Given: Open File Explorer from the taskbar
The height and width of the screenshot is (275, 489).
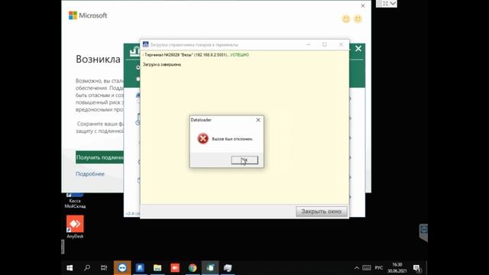Looking at the screenshot, I should (157, 268).
